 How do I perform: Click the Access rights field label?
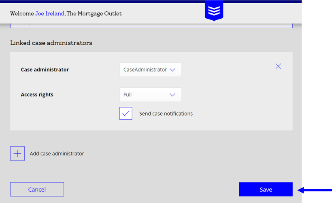37,95
